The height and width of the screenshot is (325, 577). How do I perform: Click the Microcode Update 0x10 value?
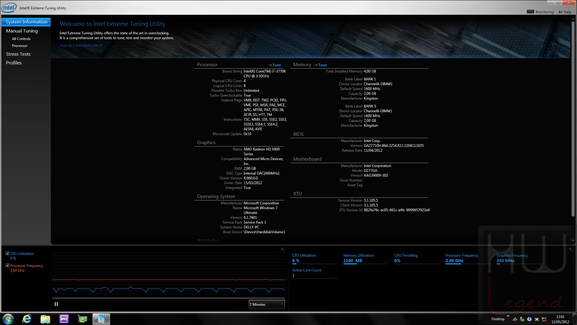247,134
